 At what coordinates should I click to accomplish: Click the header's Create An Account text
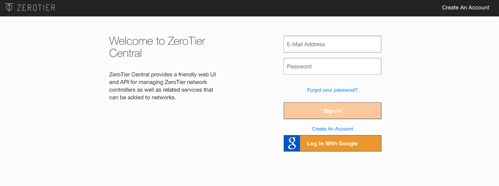[466, 8]
